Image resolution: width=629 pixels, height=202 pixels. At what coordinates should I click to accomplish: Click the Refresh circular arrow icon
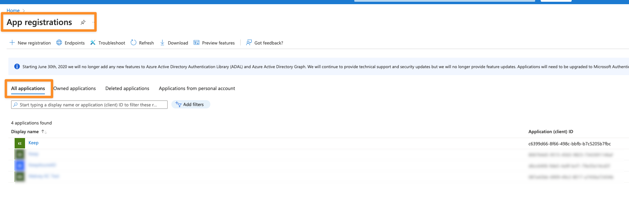[x=134, y=42]
